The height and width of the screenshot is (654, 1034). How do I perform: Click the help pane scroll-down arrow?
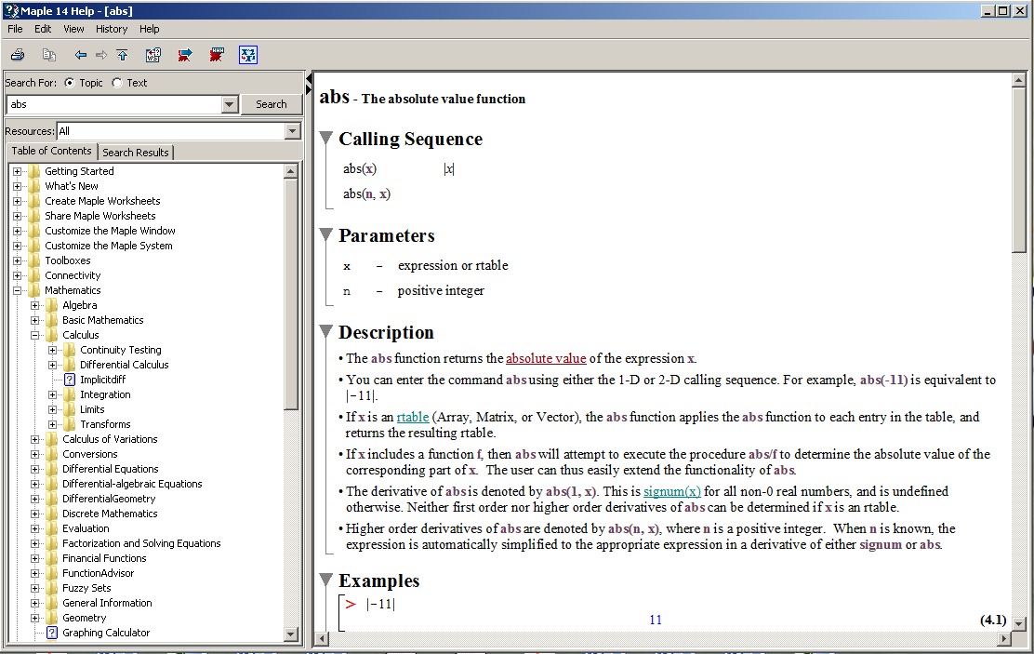coord(1019,623)
